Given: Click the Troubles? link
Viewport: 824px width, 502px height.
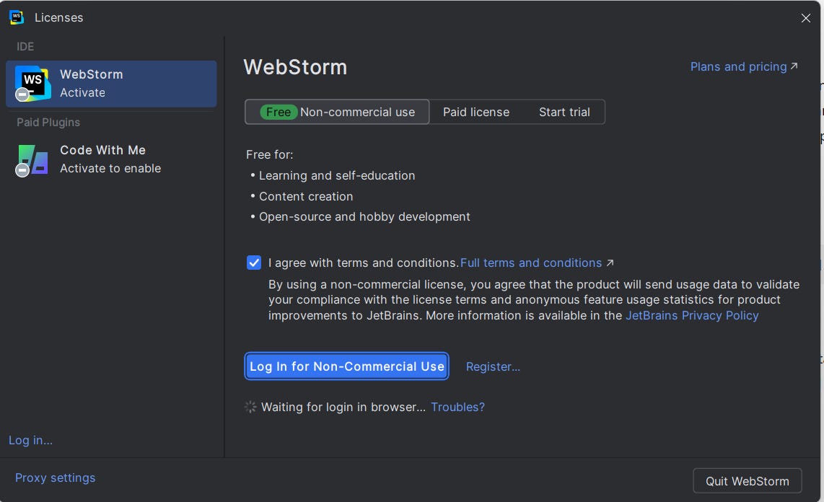Looking at the screenshot, I should point(457,407).
